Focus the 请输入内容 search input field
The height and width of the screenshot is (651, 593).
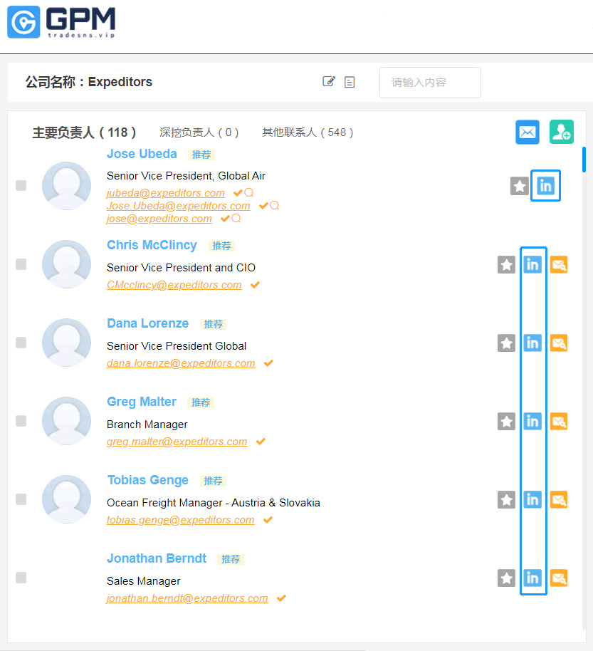(x=430, y=83)
